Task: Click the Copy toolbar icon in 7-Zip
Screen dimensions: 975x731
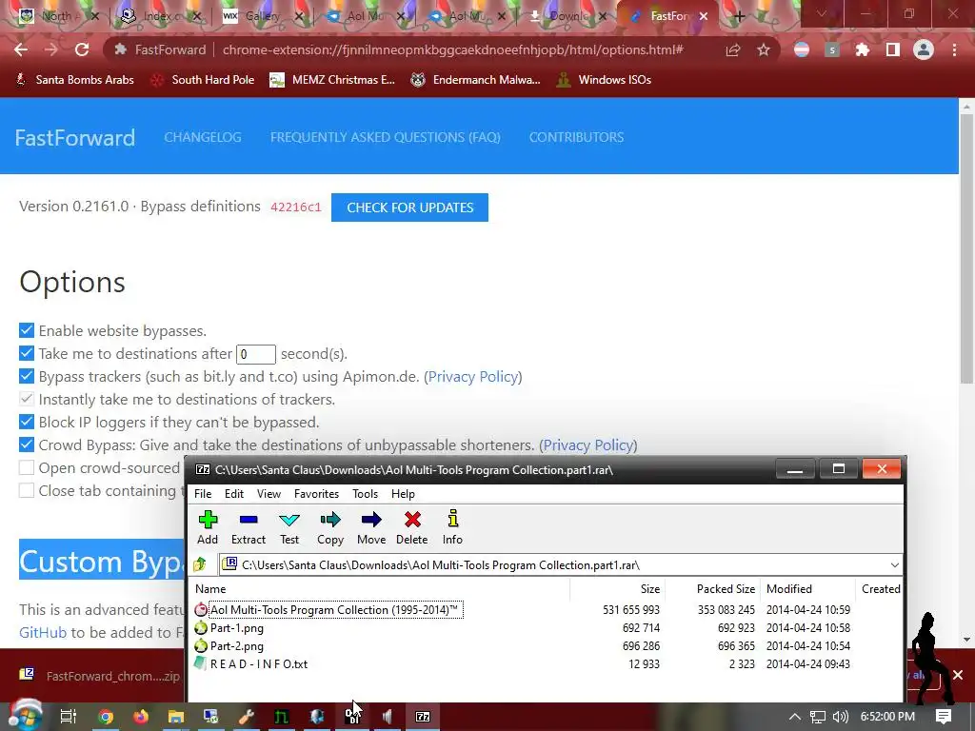Action: pos(330,527)
